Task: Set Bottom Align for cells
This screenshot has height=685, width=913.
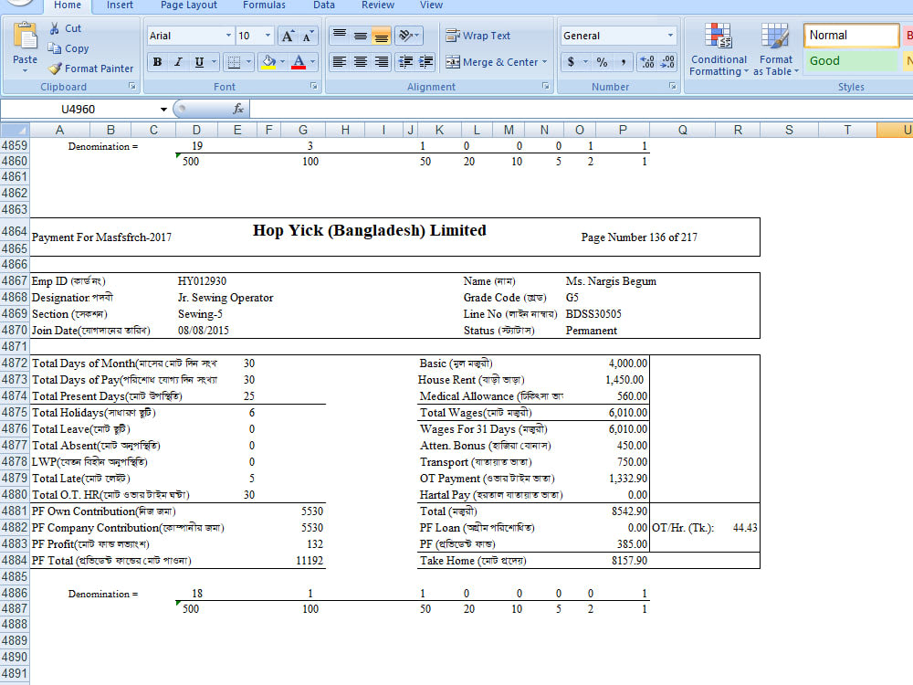Action: coord(382,37)
